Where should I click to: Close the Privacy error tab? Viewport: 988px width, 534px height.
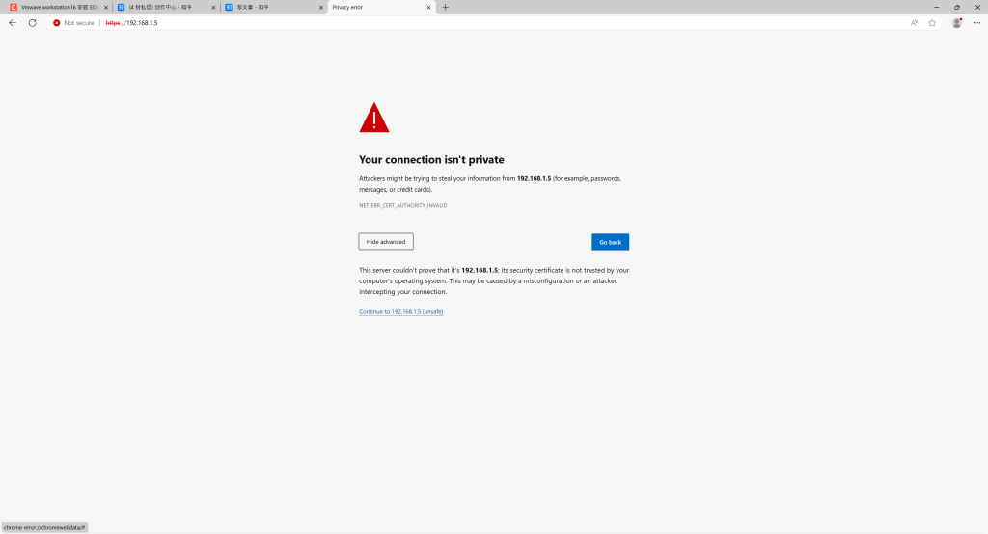tap(429, 7)
